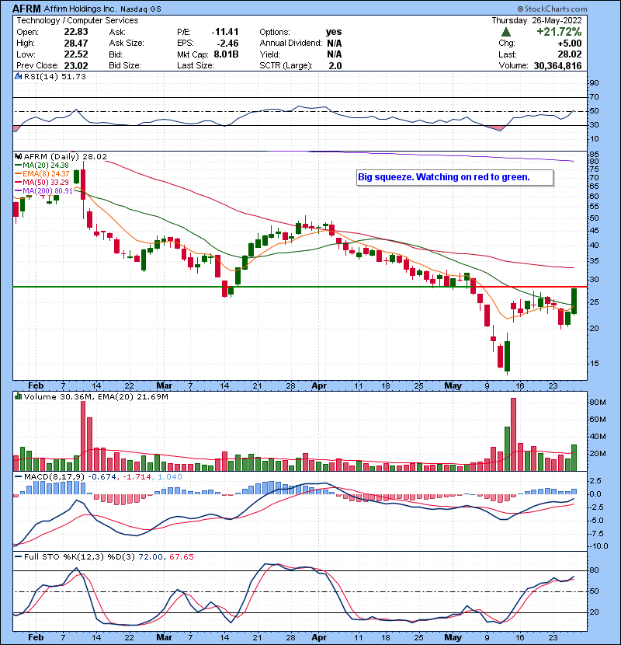Click the MACD(8,17,9) indicator label

coord(54,477)
